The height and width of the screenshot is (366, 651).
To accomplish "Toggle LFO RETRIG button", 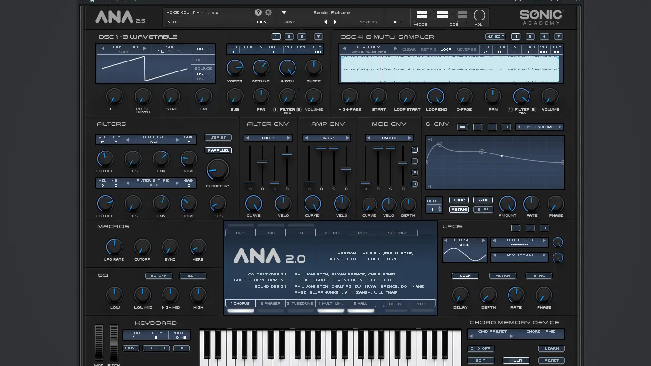I will 503,275.
